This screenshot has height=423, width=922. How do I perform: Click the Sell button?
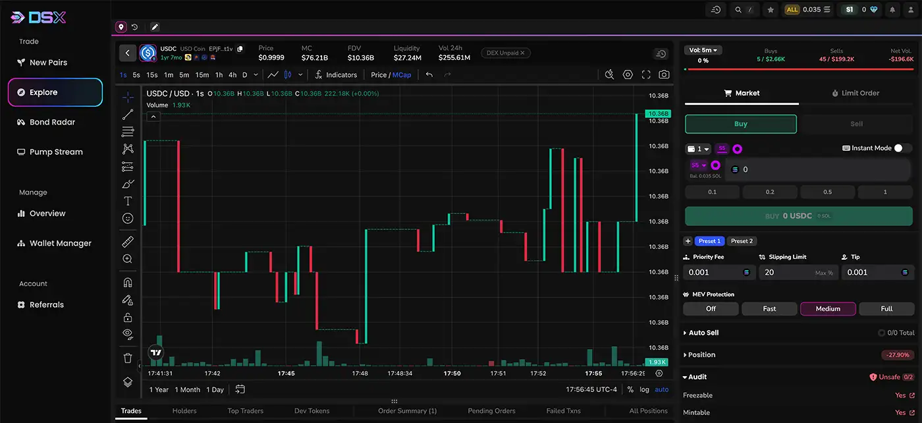pyautogui.click(x=856, y=124)
